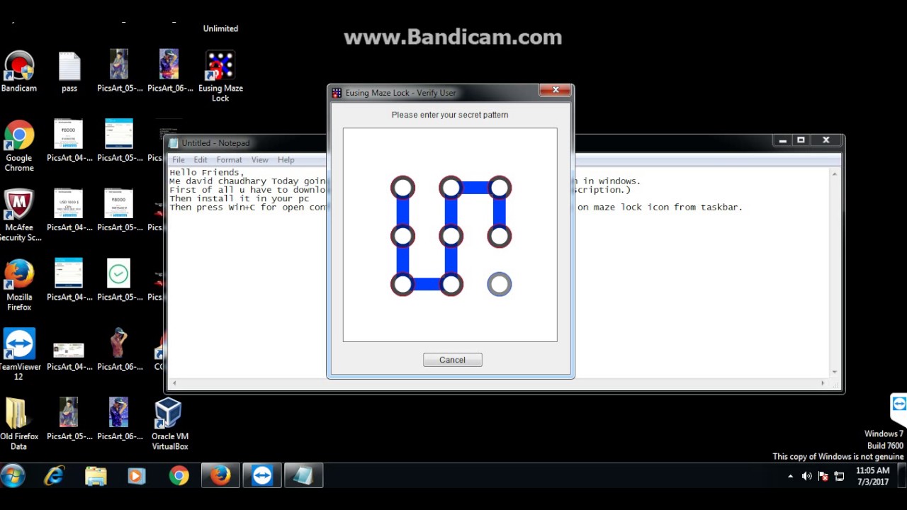Image resolution: width=907 pixels, height=510 pixels.
Task: Click the top-left pattern dot
Action: pyautogui.click(x=402, y=188)
